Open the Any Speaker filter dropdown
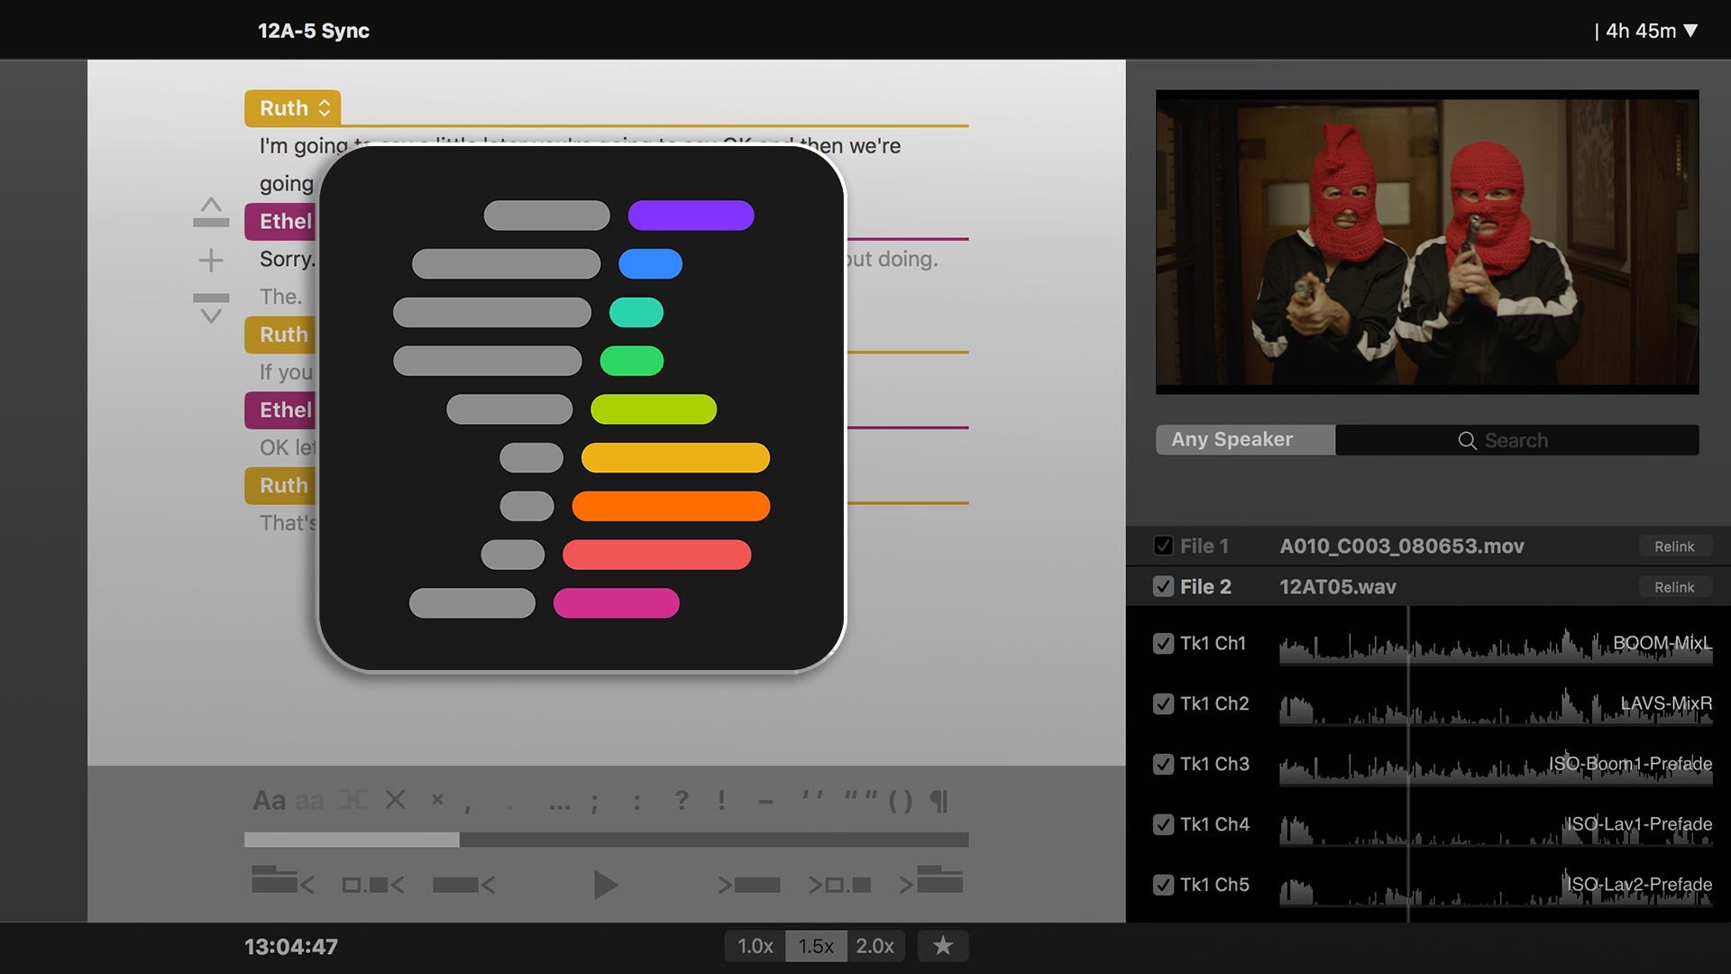Viewport: 1731px width, 974px height. [1244, 439]
